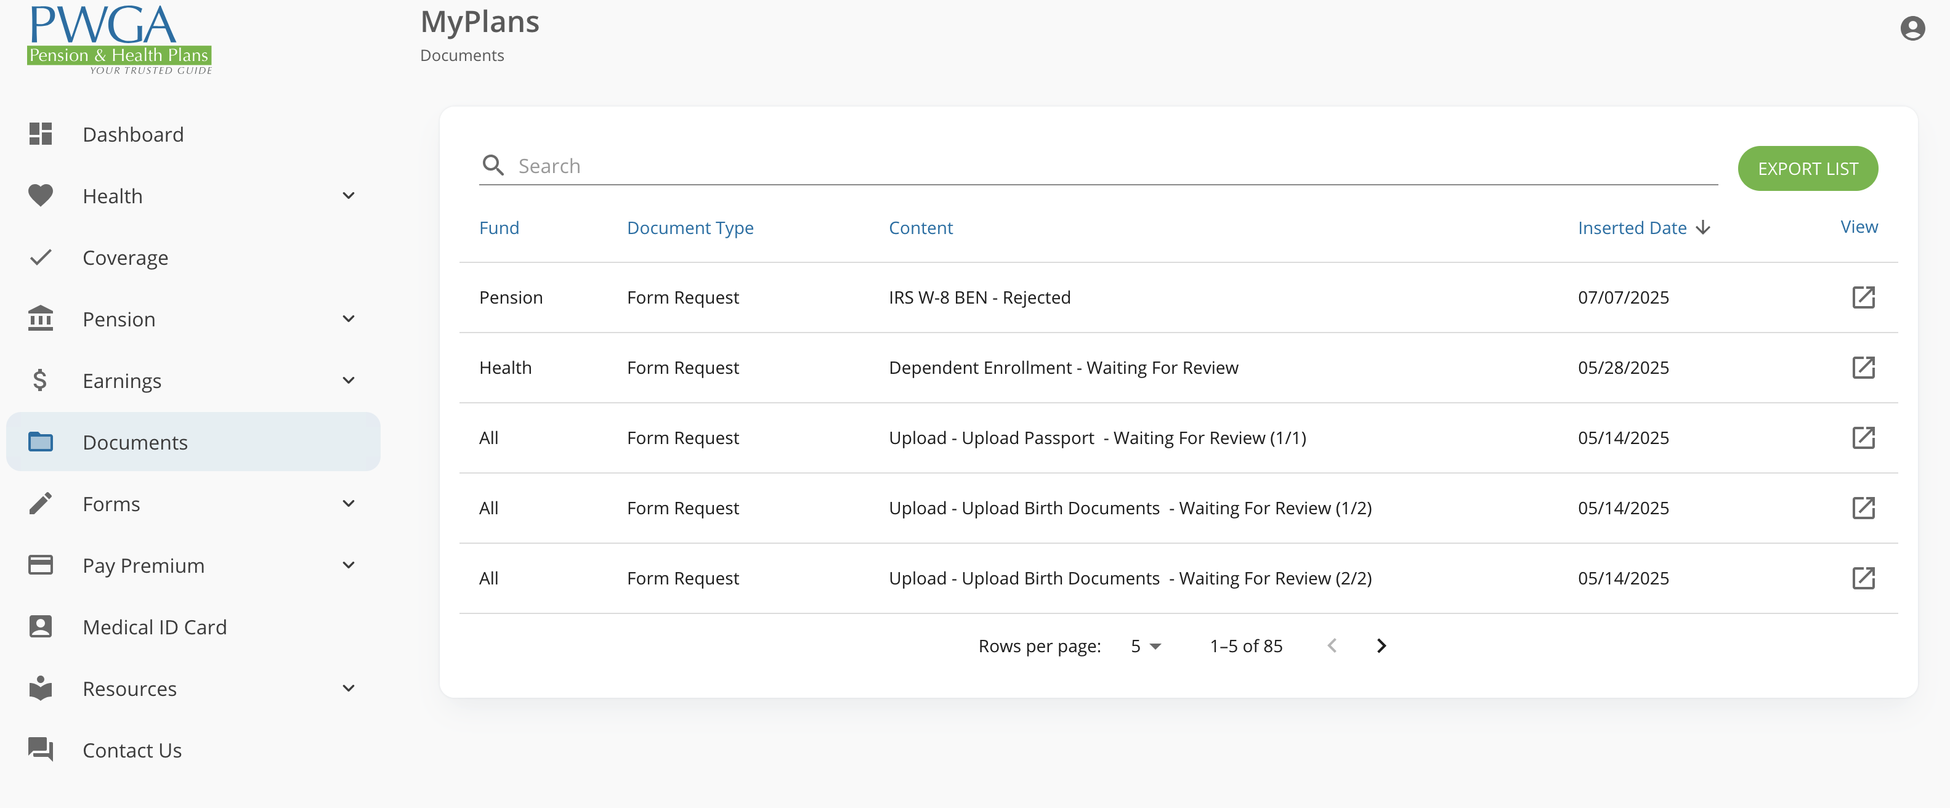
Task: Click the Pension fund cell in first row
Action: pos(511,297)
